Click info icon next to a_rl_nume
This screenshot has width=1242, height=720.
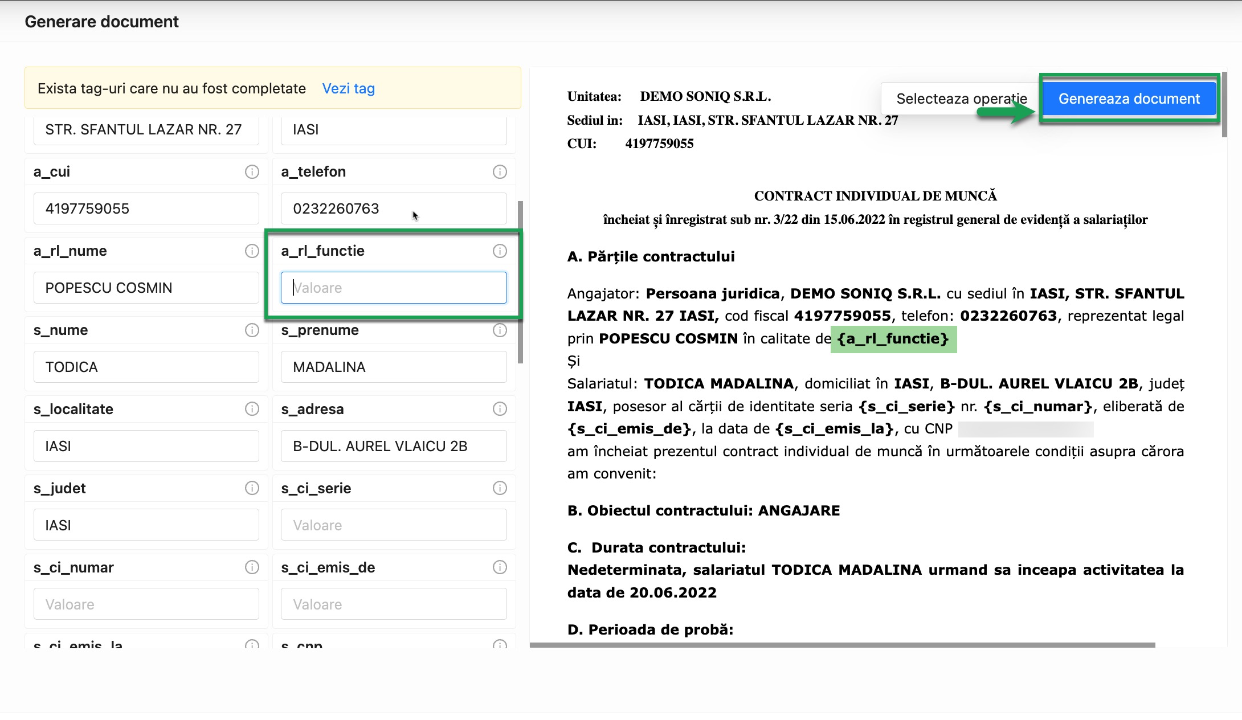pyautogui.click(x=252, y=251)
